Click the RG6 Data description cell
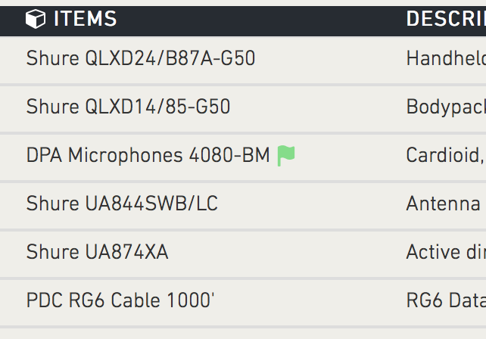Image resolution: width=486 pixels, height=339 pixels. 446,300
